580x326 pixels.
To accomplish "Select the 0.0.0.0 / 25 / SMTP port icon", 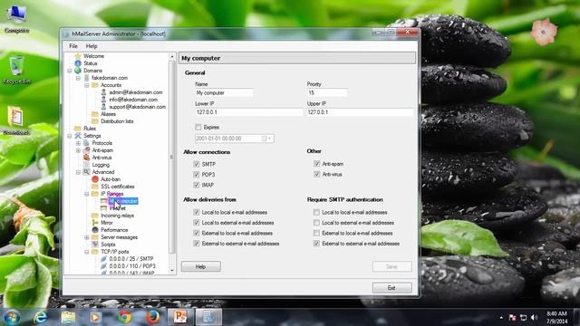I will click(103, 259).
